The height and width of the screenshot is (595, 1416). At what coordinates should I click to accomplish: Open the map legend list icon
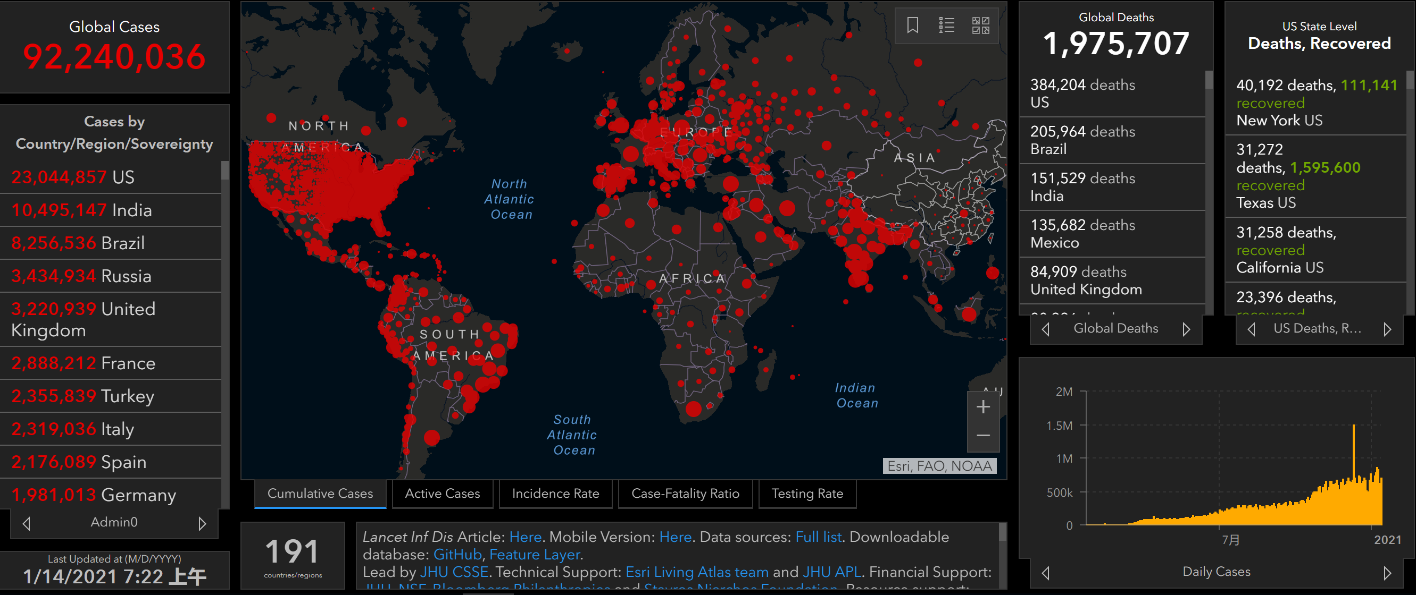(946, 25)
